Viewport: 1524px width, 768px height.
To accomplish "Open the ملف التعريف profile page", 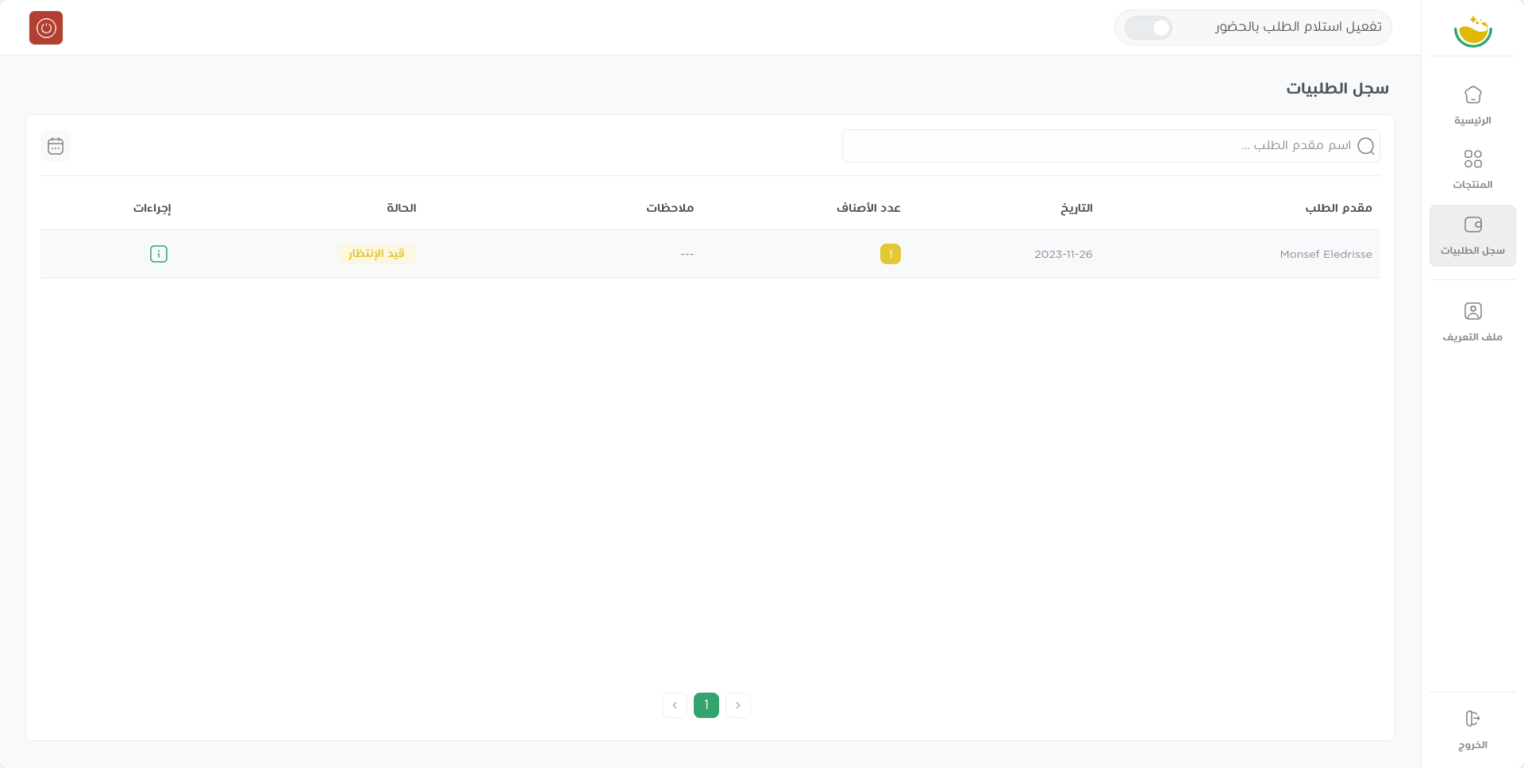I will [1472, 322].
